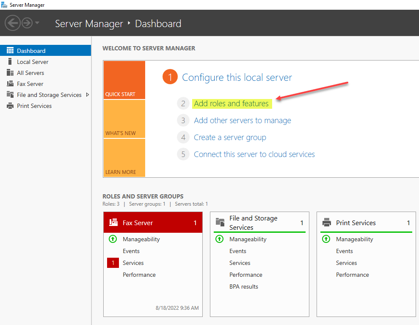Open the navigation history dropdown arrow

37,23
